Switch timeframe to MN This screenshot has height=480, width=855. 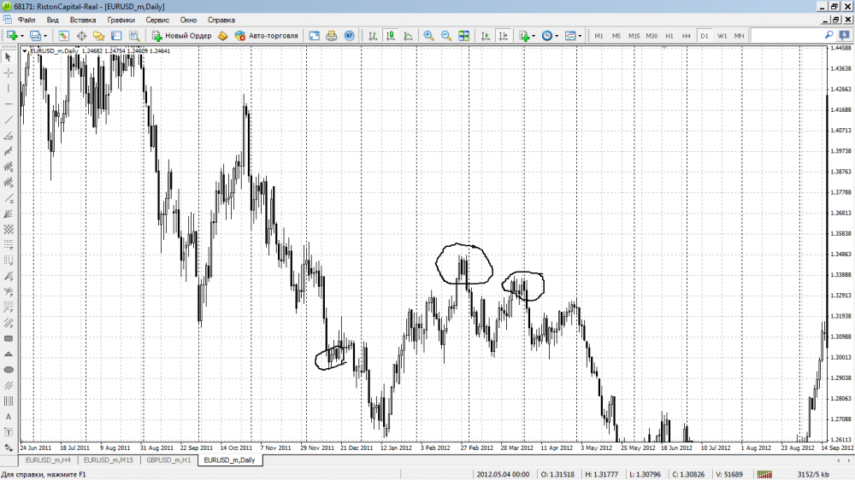[x=739, y=36]
